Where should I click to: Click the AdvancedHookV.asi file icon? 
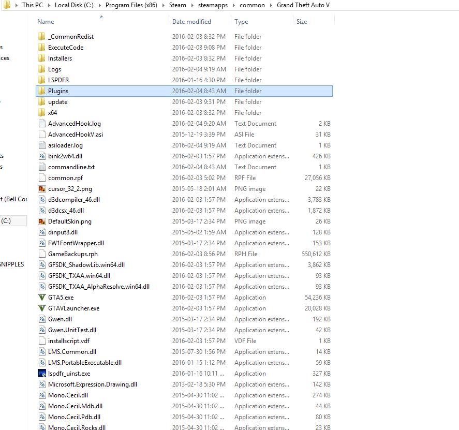coord(42,135)
